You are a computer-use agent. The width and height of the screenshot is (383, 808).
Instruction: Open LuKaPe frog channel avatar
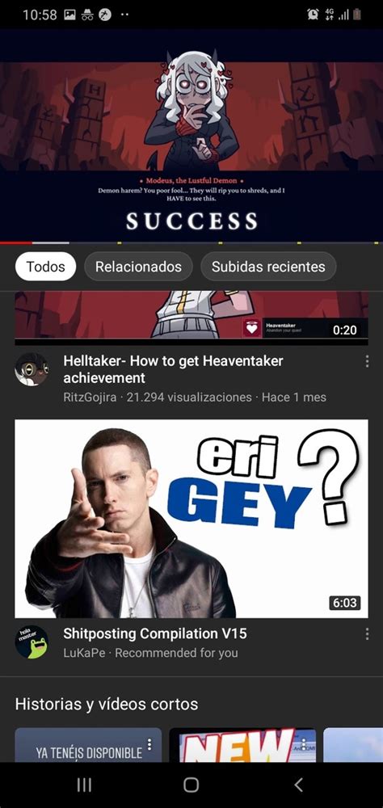[32, 642]
